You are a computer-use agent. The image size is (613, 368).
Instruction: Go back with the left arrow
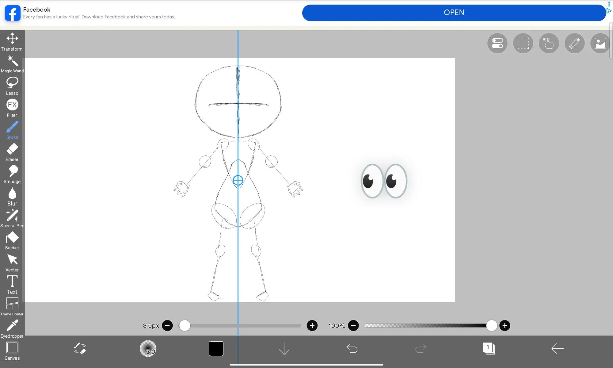tap(557, 349)
